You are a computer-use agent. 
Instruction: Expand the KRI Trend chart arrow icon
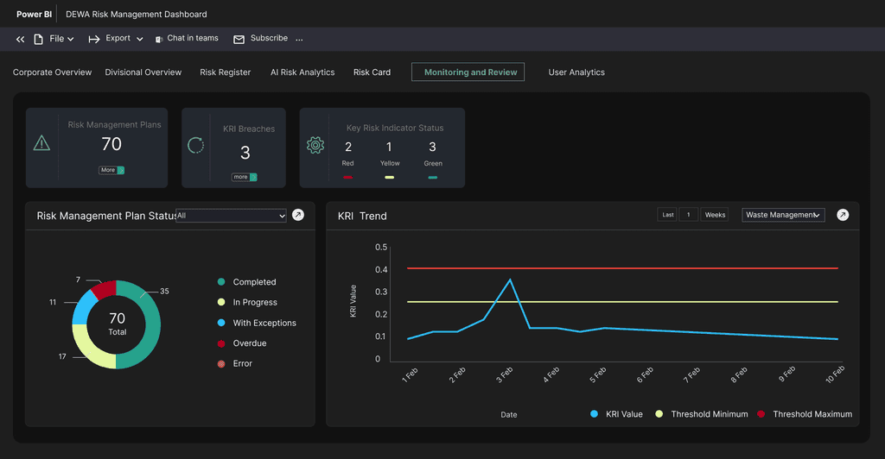tap(843, 215)
